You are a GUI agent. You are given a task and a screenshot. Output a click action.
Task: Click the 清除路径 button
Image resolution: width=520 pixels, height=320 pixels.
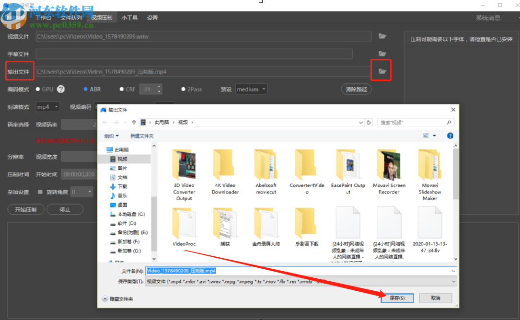click(356, 89)
